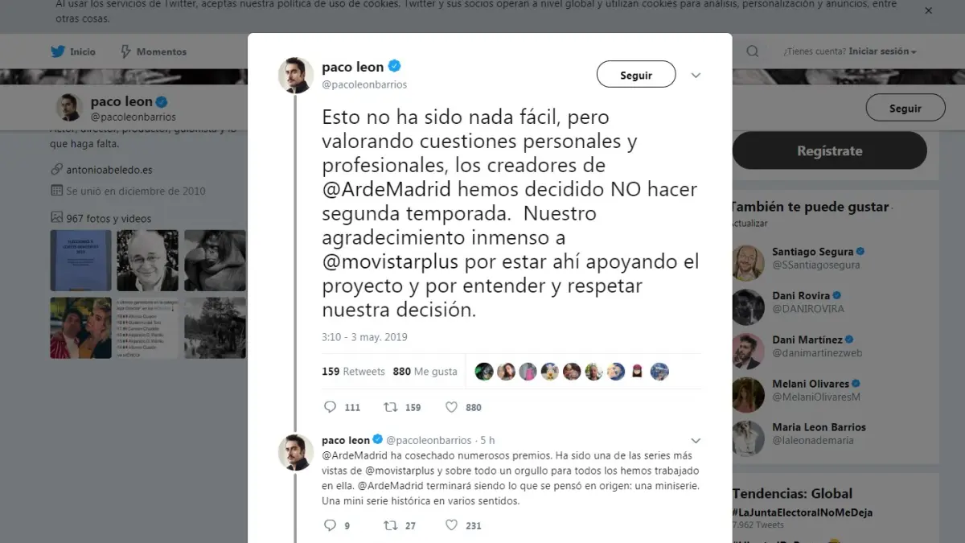Viewport: 965px width, 543px height.
Task: View the first liker's avatar in the tweet
Action: [484, 371]
